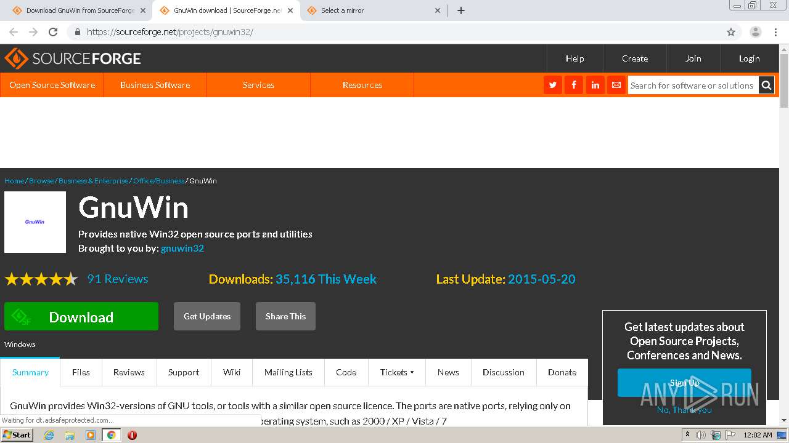Screen dimensions: 789x443
Task: Reload the page
Action: [53, 32]
